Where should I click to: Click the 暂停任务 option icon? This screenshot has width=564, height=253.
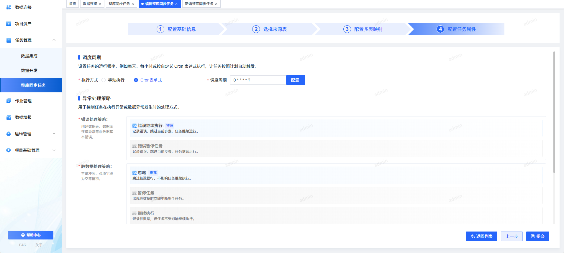135,193
